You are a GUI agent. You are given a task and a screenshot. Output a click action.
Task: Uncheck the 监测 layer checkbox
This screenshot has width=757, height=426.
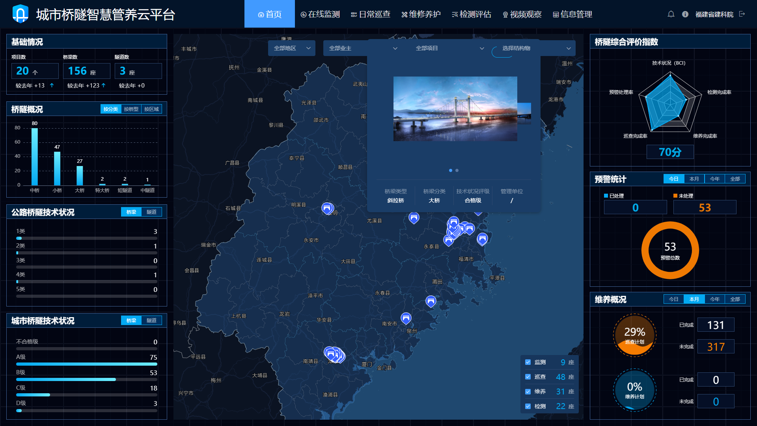(x=528, y=362)
